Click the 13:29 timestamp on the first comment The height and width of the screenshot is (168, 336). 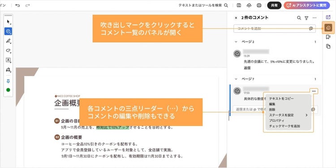pyautogui.click(x=246, y=56)
